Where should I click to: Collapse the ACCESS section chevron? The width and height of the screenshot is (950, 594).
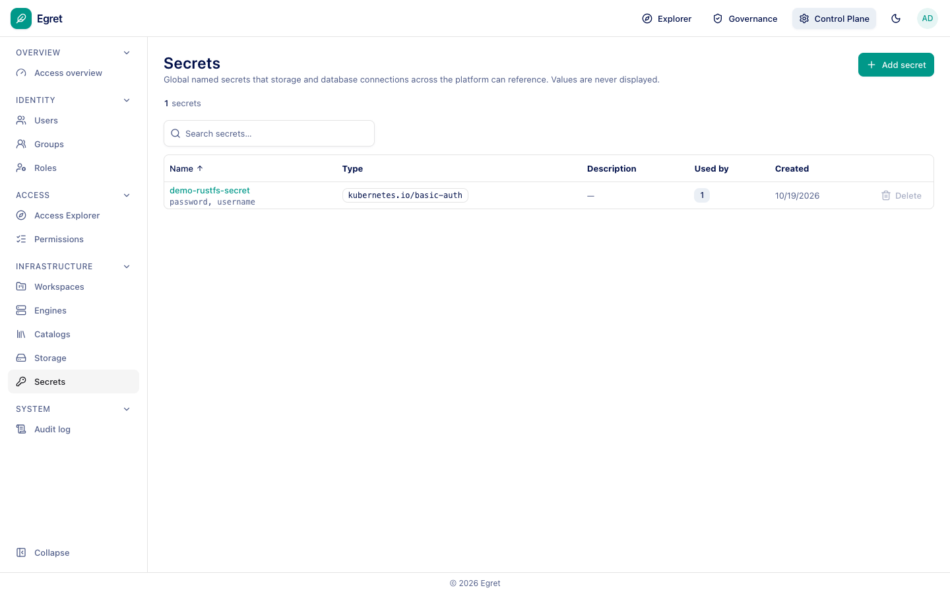pyautogui.click(x=127, y=195)
